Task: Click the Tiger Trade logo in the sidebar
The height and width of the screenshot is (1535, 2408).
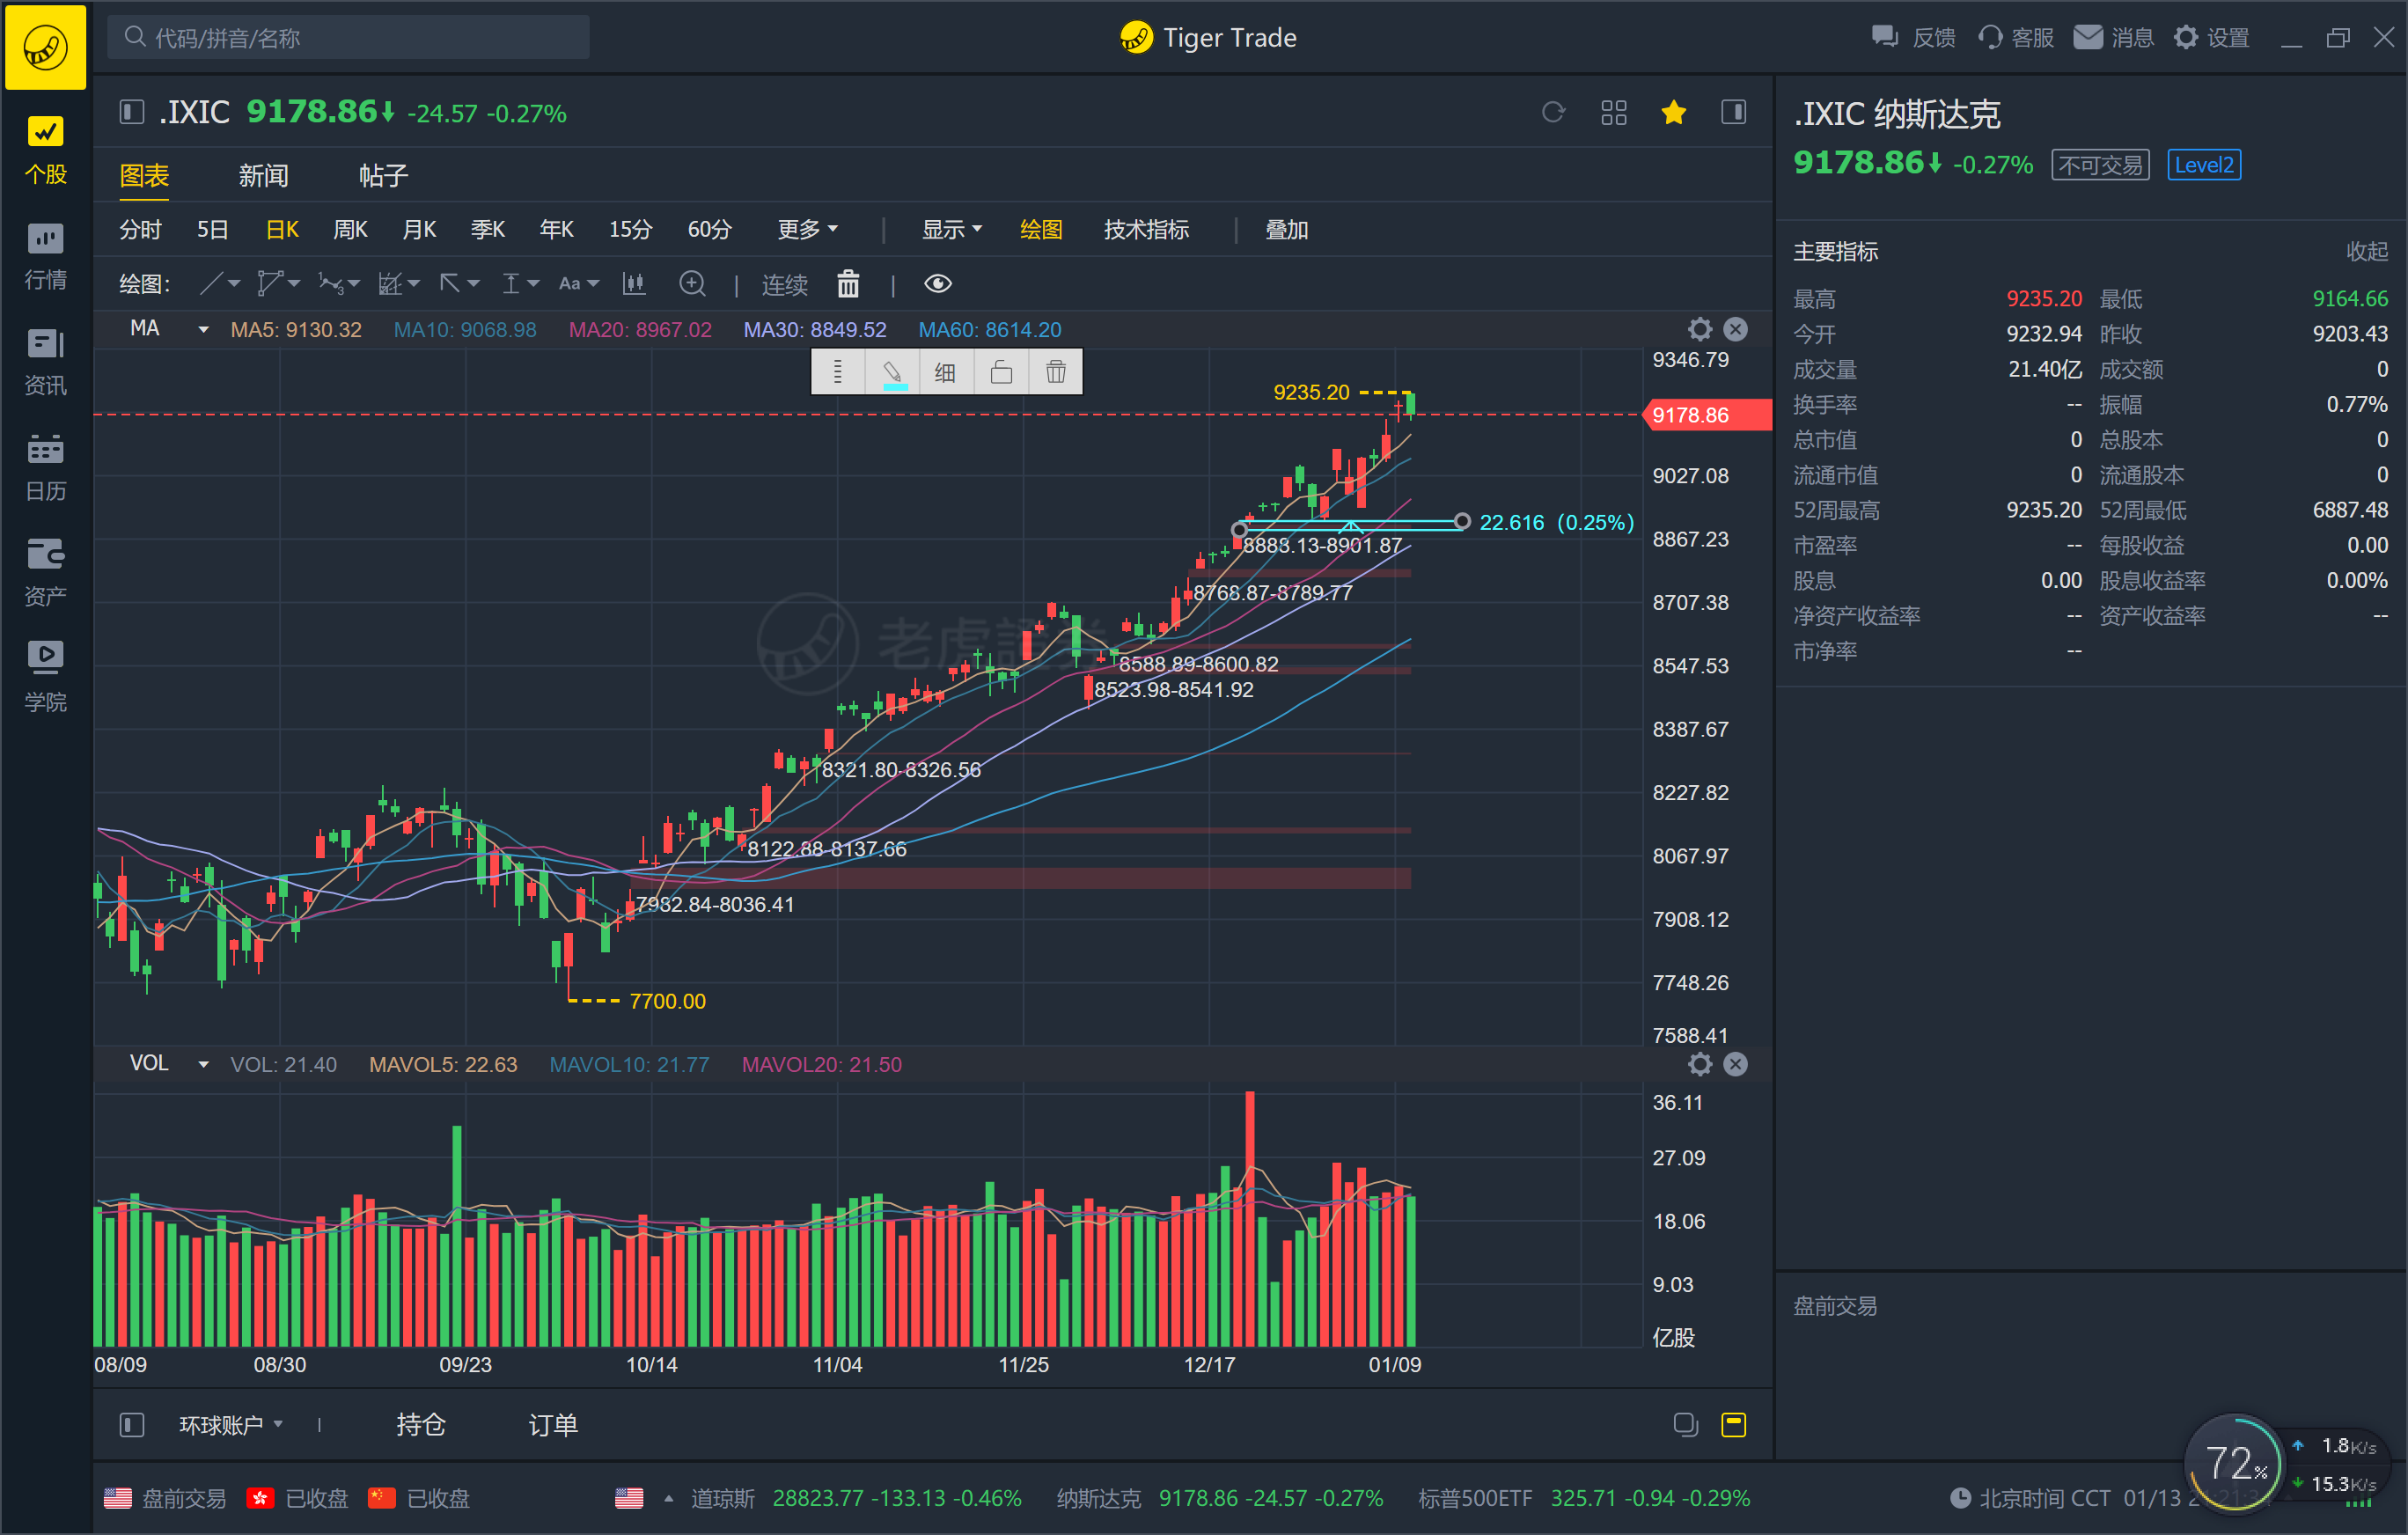Action: click(x=45, y=46)
